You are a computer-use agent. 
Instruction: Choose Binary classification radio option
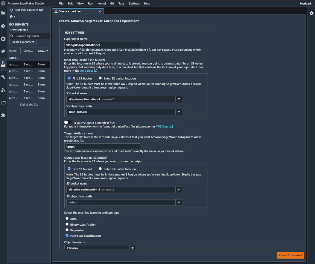(67, 224)
